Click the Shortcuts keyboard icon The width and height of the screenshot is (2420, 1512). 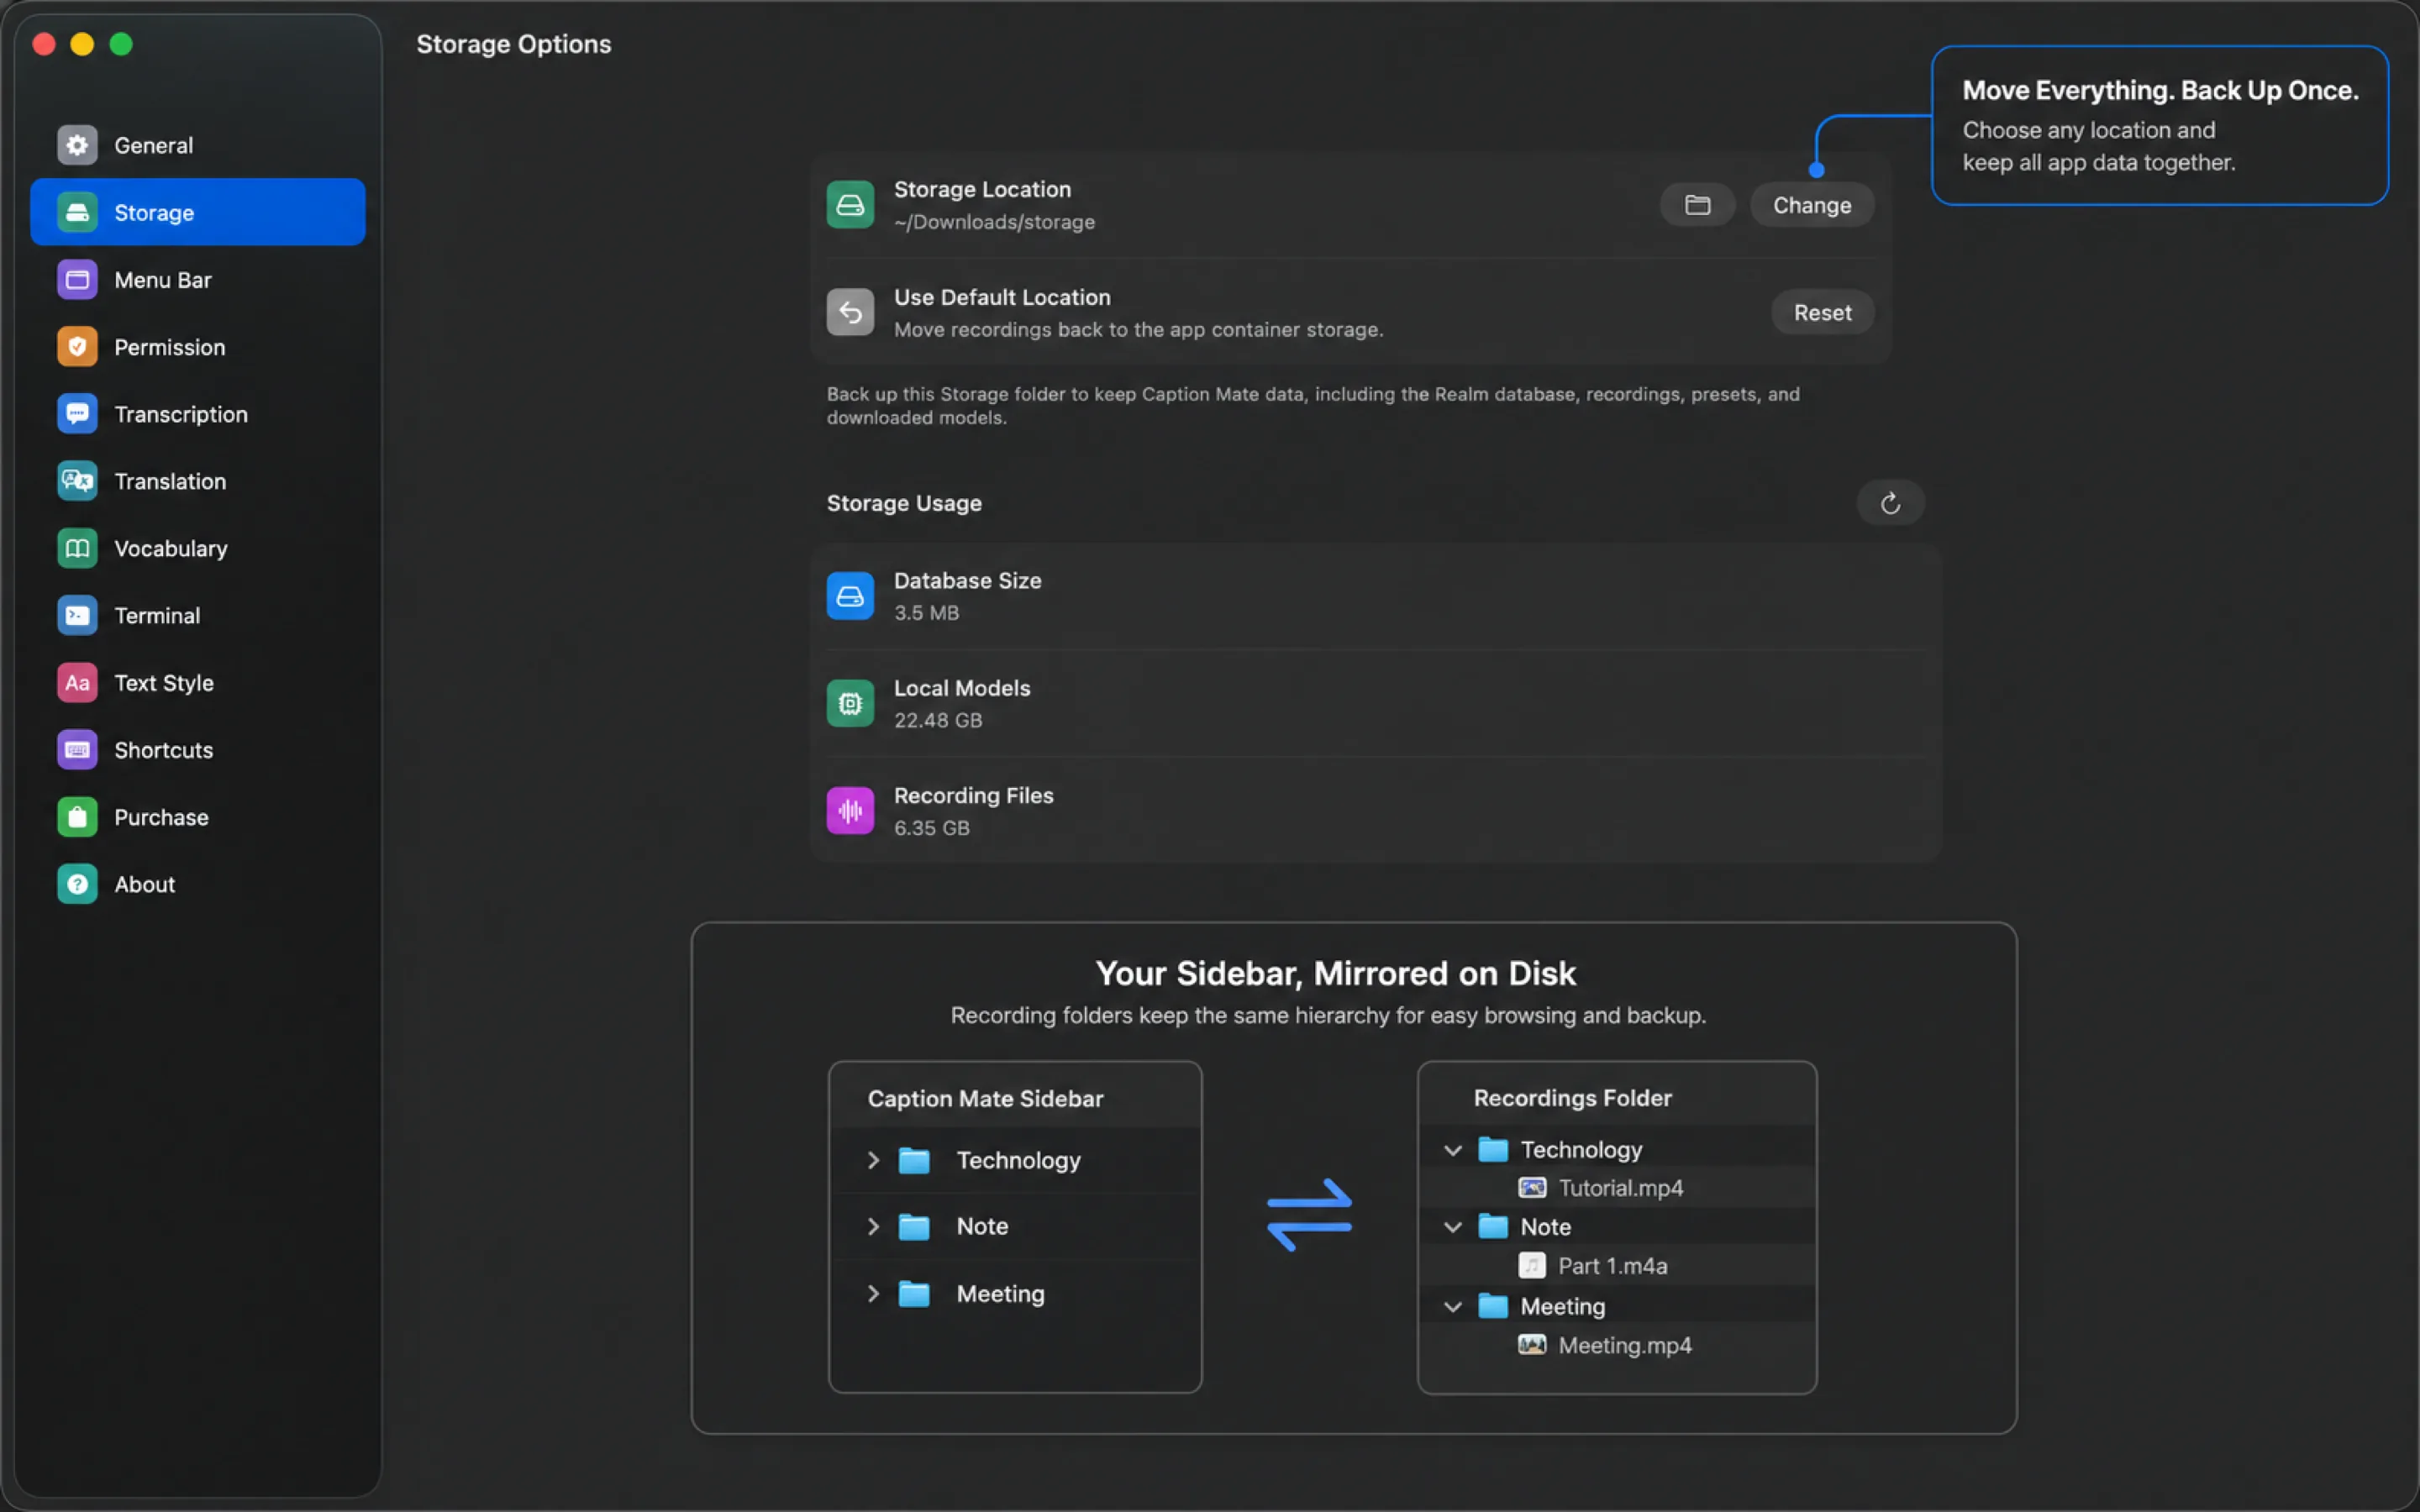coord(77,750)
